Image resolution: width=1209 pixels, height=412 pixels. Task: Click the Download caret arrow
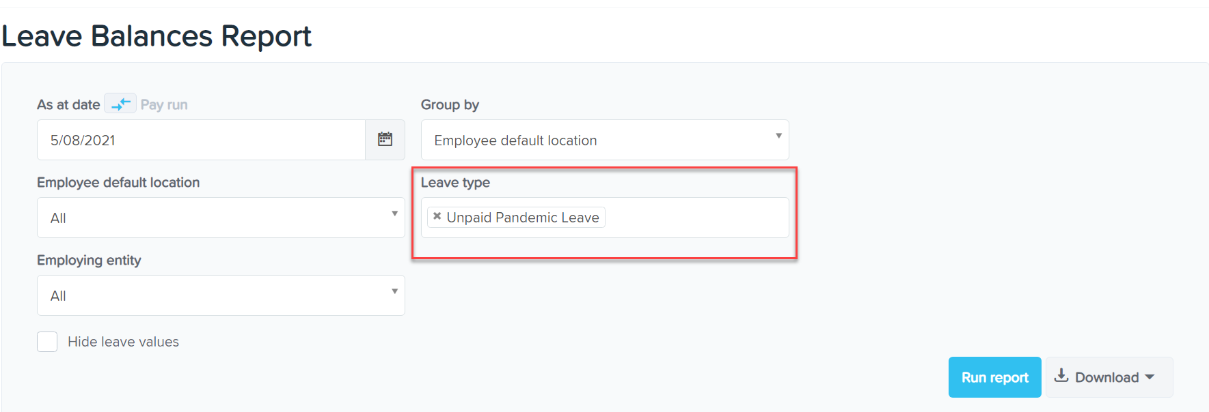[x=1150, y=377]
